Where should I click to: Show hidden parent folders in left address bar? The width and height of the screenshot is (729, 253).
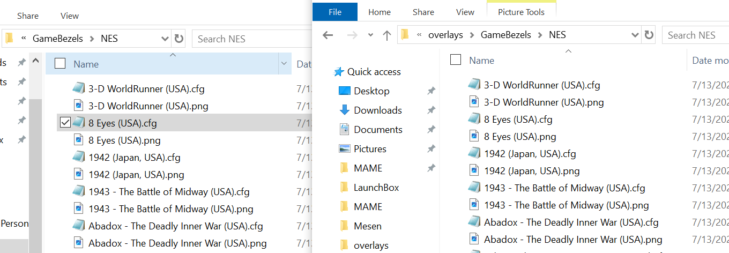(x=24, y=39)
